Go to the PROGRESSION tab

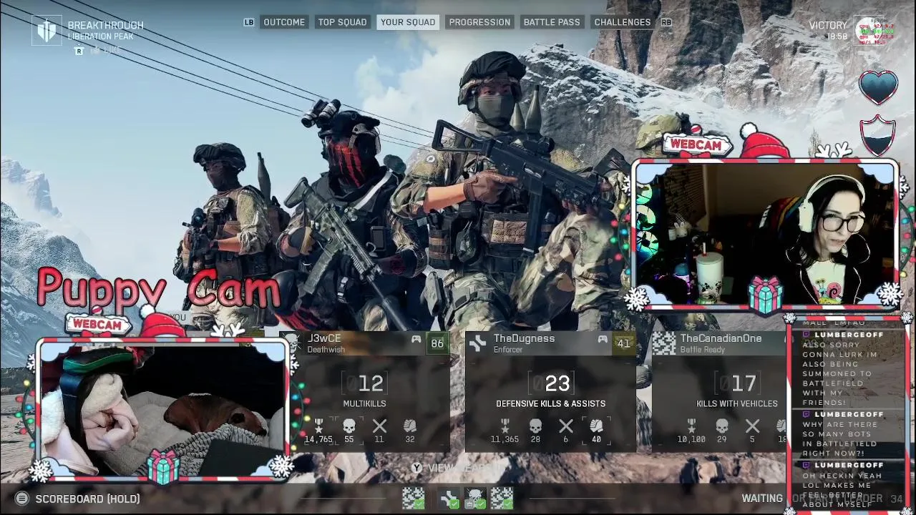click(479, 22)
